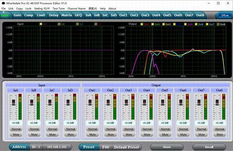Toggle the Out1 curve checkbox
Screen dimensions: 233x151
click(x=142, y=24)
